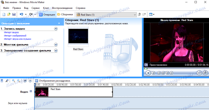The image size is (209, 110).
Task: Step to the previous frame
Action: (x=163, y=73)
